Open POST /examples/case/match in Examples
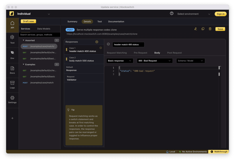This screenshot has height=161, width=235. pos(40,83)
